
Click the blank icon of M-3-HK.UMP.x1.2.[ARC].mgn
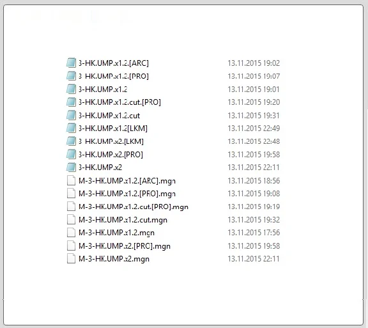(71, 181)
